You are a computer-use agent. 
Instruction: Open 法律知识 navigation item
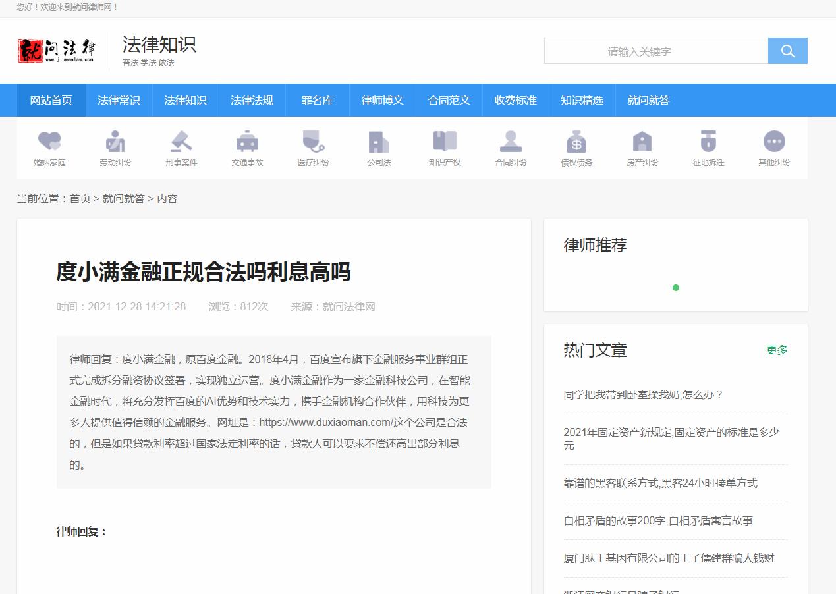click(x=185, y=100)
